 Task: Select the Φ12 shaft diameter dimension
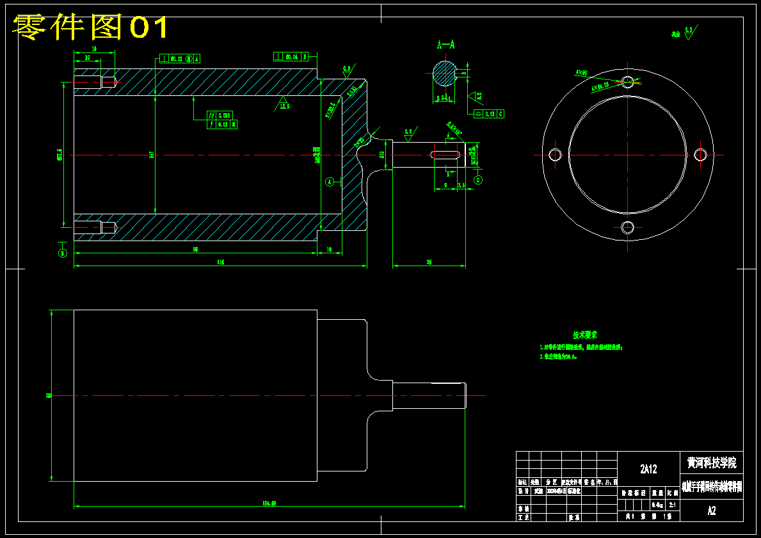point(382,155)
